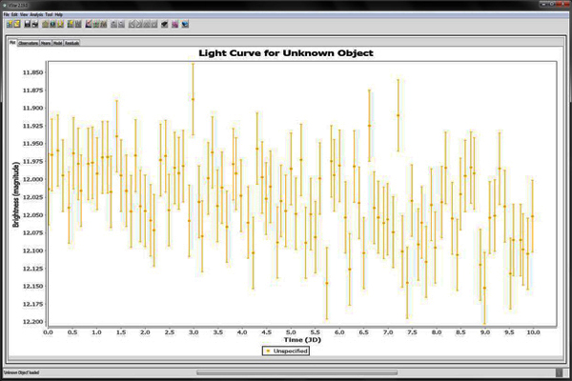This screenshot has width=572, height=381.
Task: Open the Analysis menu
Action: click(36, 15)
